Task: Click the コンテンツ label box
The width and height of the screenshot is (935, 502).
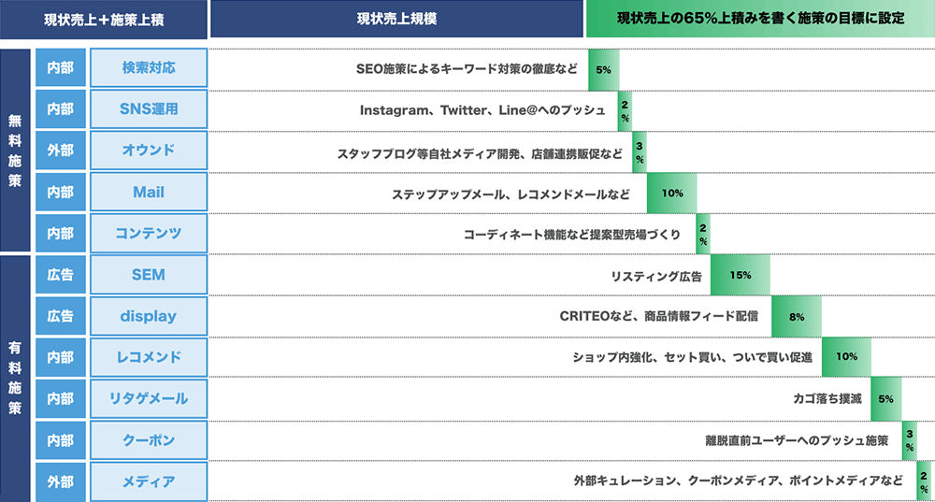Action: tap(149, 233)
